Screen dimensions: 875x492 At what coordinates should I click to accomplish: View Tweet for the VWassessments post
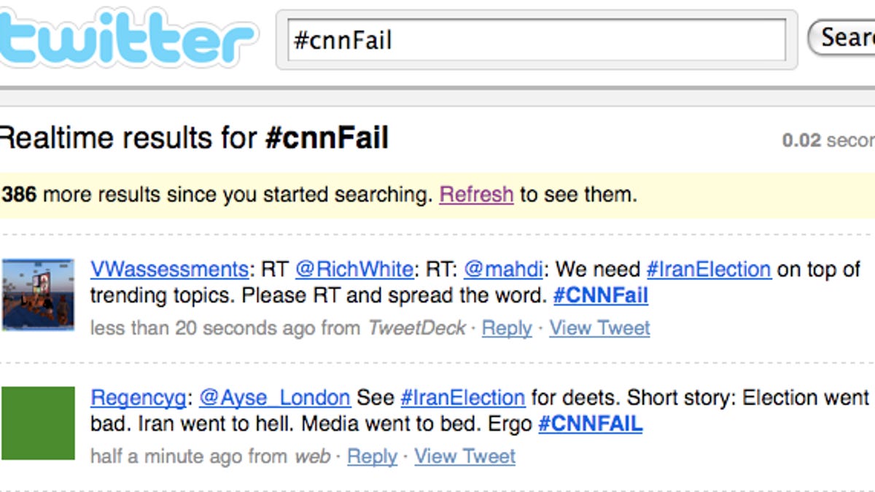(x=599, y=328)
